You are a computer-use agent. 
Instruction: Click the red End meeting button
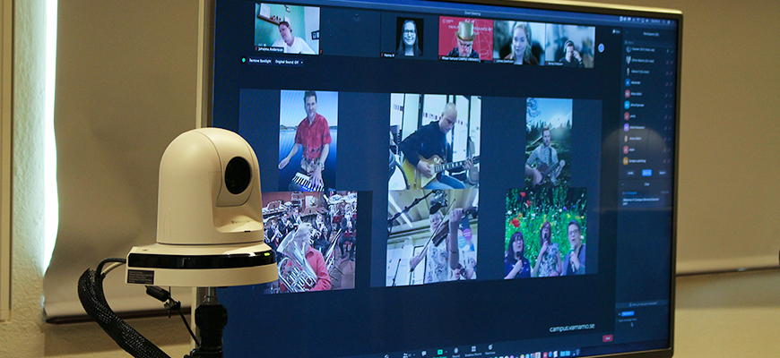pyautogui.click(x=607, y=338)
